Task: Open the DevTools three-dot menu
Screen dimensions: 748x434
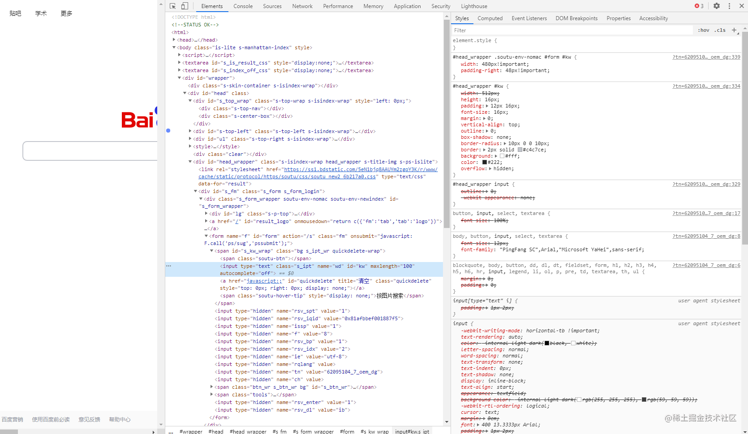Action: click(x=729, y=6)
